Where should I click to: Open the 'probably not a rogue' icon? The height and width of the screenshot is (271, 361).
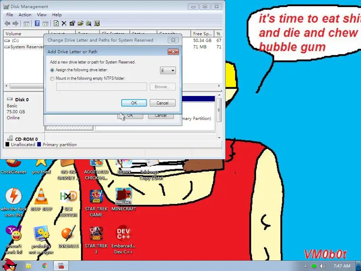click(41, 240)
